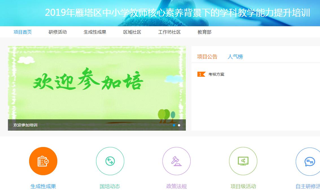Click 教育部 in the top navigation
The height and width of the screenshot is (191, 320).
[x=204, y=32]
